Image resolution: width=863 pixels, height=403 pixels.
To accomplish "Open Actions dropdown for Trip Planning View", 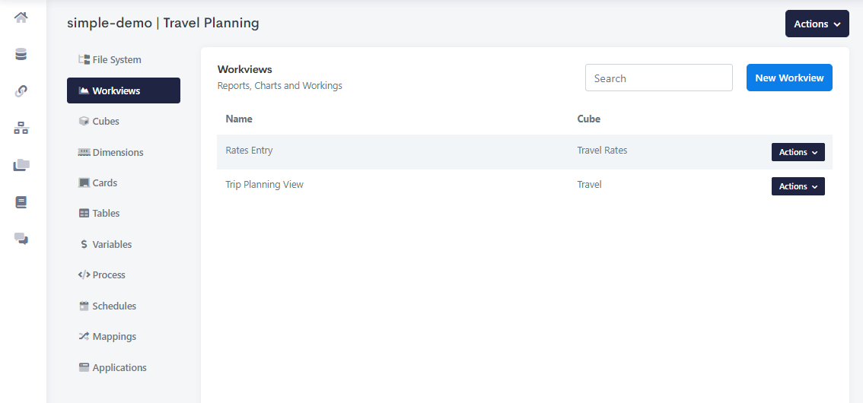I will click(798, 186).
